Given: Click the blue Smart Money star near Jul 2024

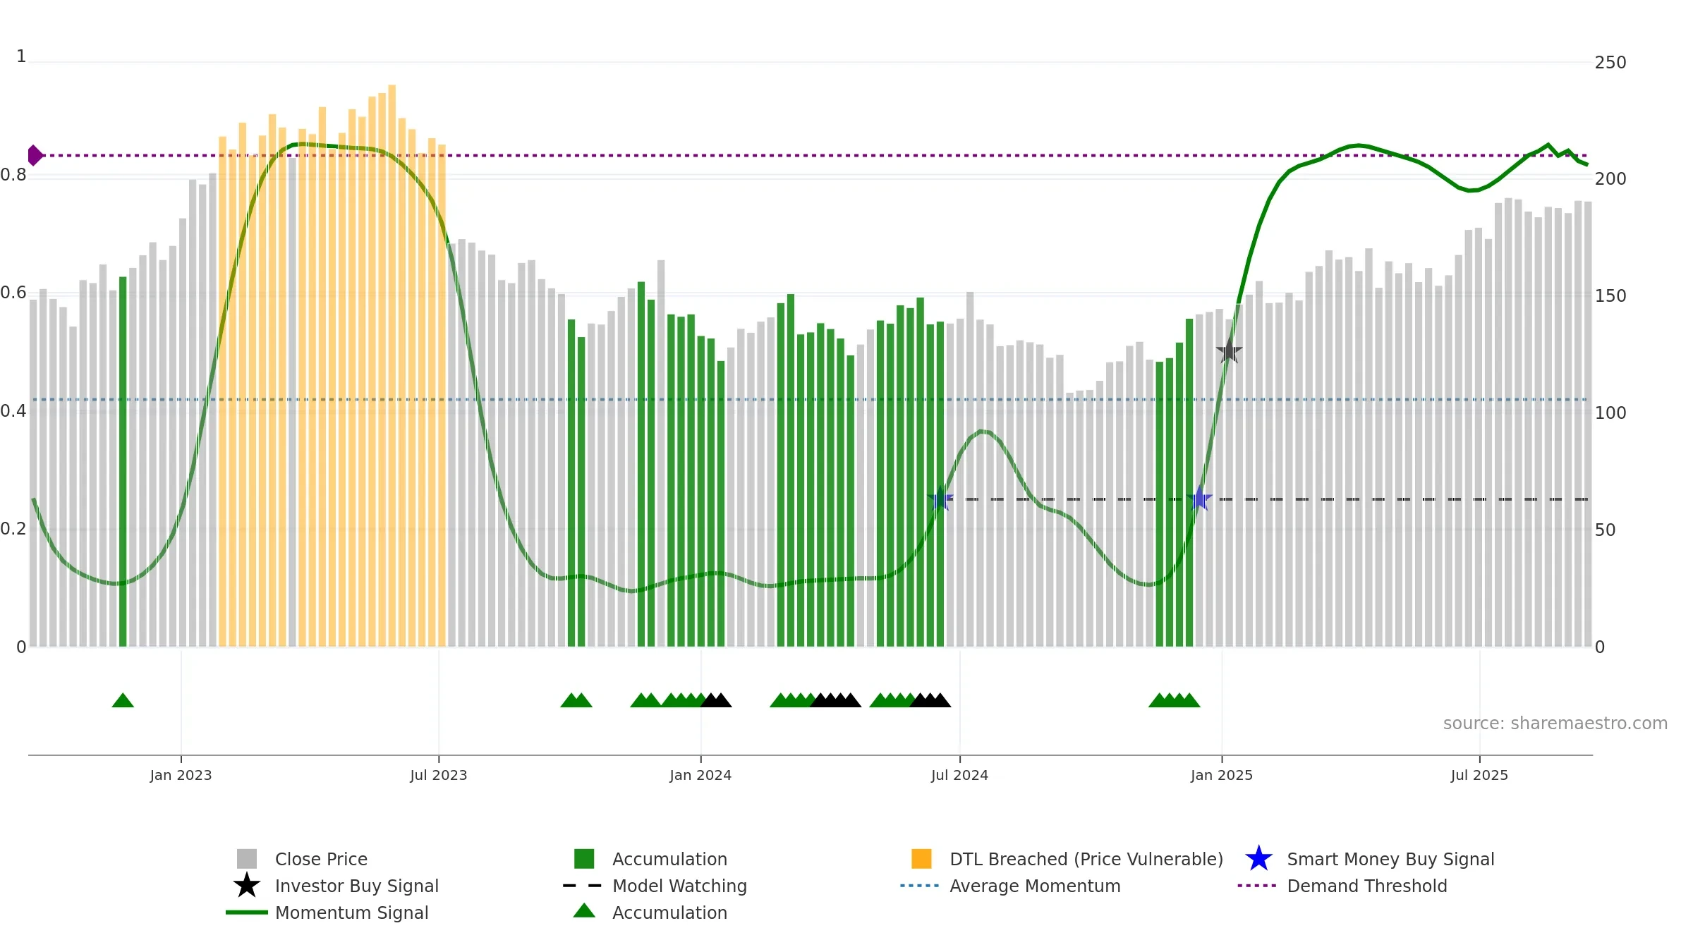Looking at the screenshot, I should click(x=940, y=499).
